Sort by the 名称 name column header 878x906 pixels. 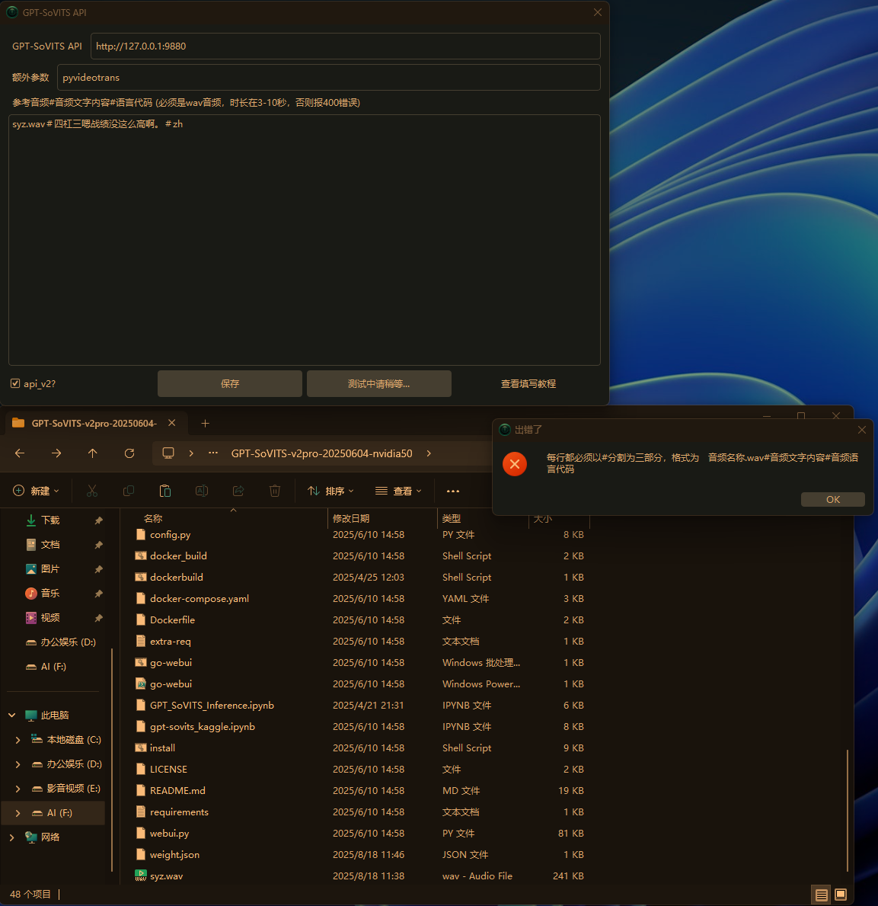pyautogui.click(x=153, y=518)
